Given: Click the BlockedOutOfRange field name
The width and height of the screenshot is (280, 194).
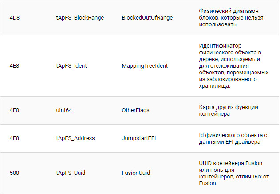Looking at the screenshot, I should click(147, 17).
